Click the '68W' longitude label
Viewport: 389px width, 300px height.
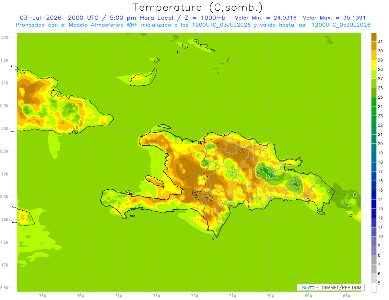click(x=347, y=295)
